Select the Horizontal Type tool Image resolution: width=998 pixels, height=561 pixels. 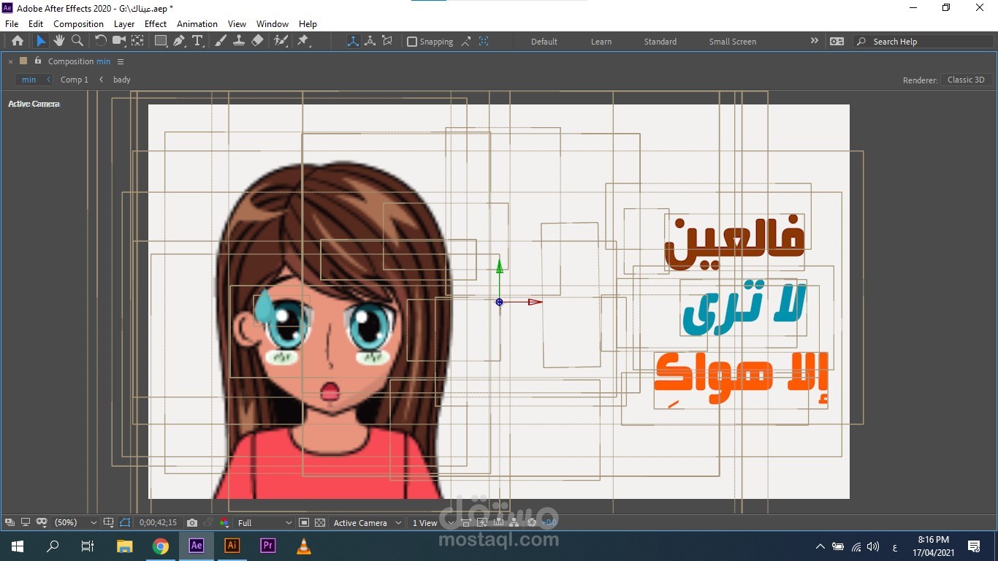click(197, 41)
